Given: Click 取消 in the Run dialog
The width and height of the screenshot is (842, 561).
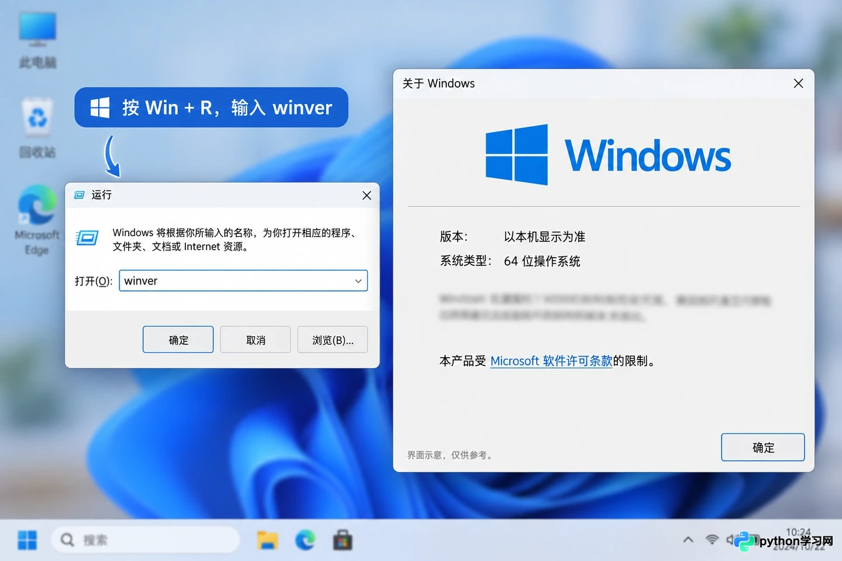Looking at the screenshot, I should point(256,340).
